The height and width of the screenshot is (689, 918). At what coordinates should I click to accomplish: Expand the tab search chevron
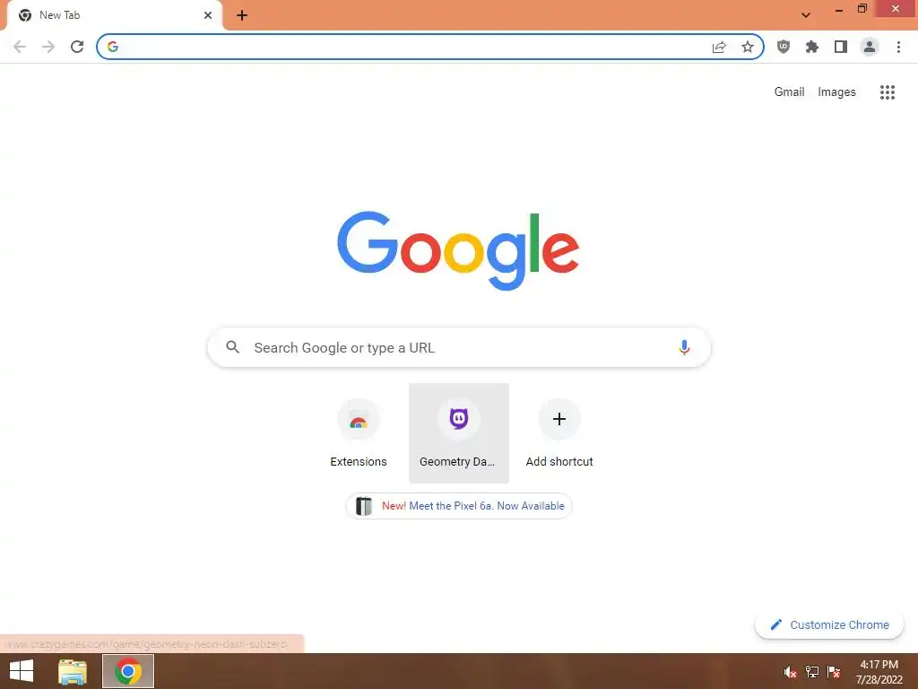click(806, 15)
